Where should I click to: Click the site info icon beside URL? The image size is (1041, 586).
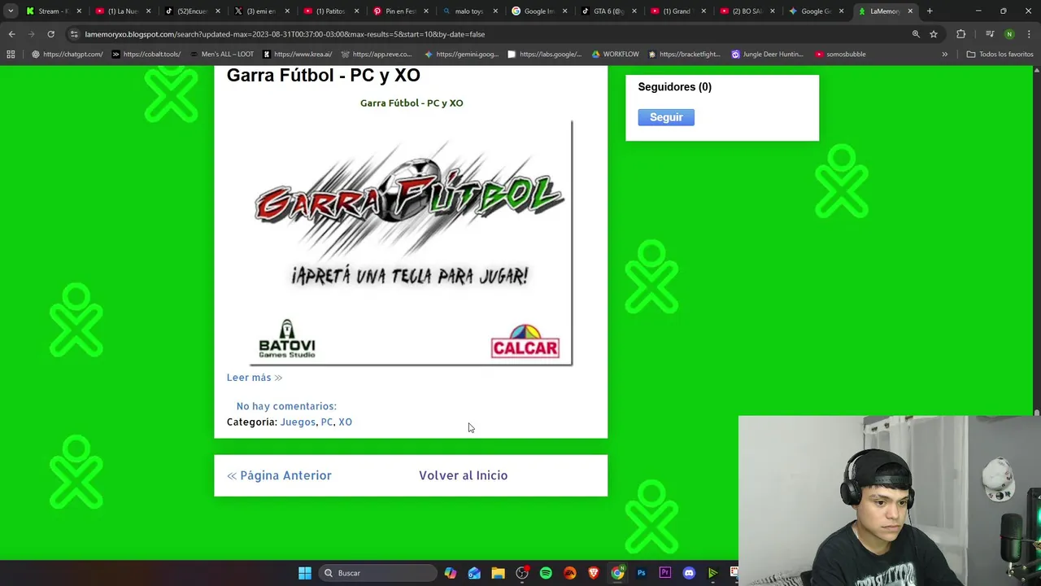pyautogui.click(x=74, y=34)
